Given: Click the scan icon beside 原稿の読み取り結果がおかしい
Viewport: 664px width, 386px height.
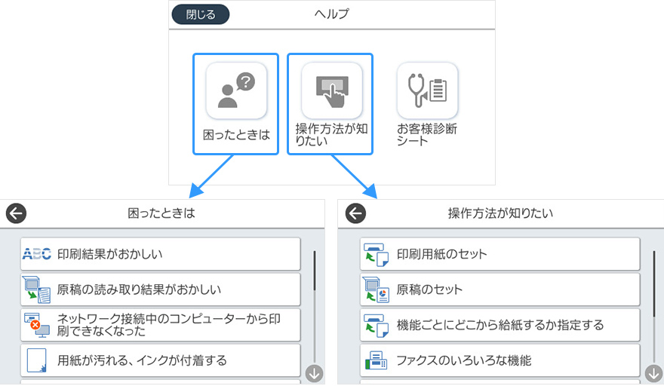Looking at the screenshot, I should tap(36, 289).
